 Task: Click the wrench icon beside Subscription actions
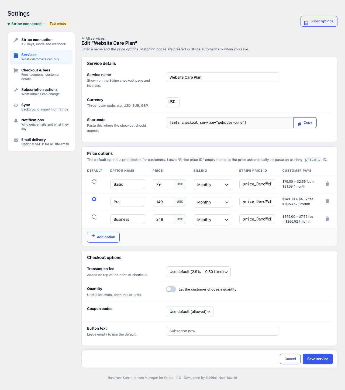tap(16, 90)
